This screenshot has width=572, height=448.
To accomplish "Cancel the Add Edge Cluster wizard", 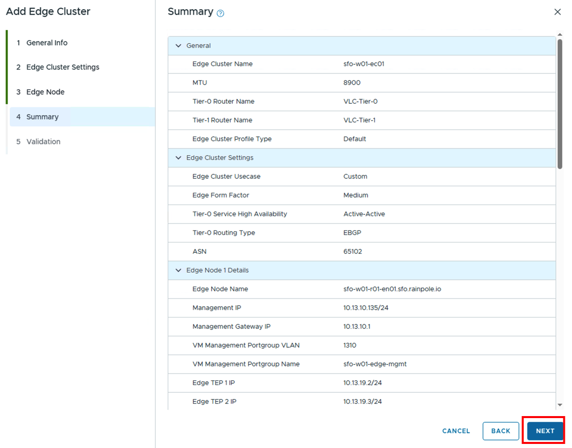I will point(456,431).
